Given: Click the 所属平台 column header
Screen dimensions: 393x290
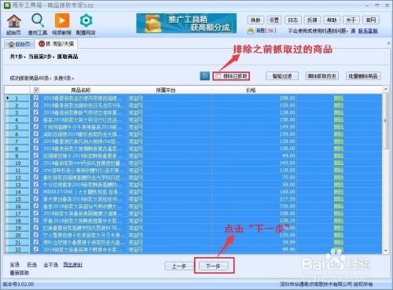Looking at the screenshot, I should coord(166,90).
